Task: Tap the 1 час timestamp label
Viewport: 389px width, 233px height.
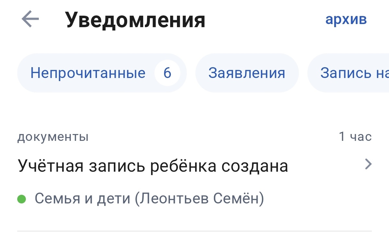Action: click(355, 137)
